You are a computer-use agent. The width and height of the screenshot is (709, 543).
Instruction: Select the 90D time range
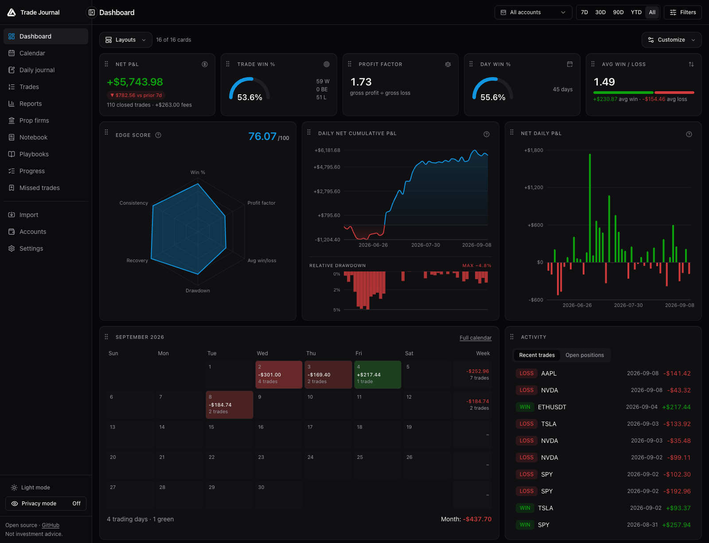(x=618, y=12)
